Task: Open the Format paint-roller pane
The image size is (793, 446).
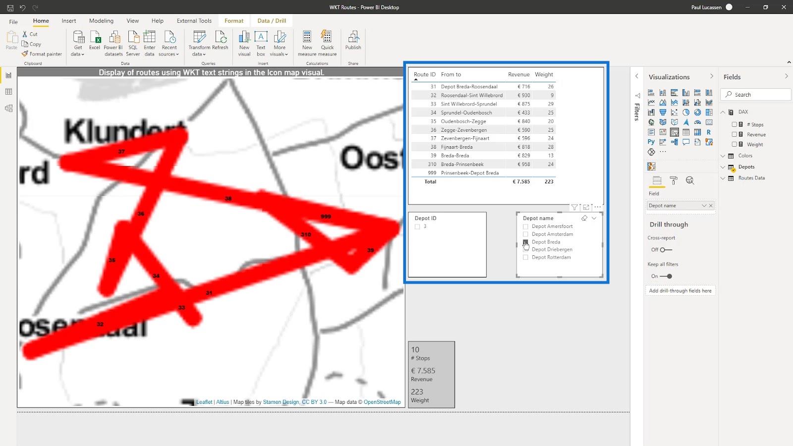Action: point(673,180)
